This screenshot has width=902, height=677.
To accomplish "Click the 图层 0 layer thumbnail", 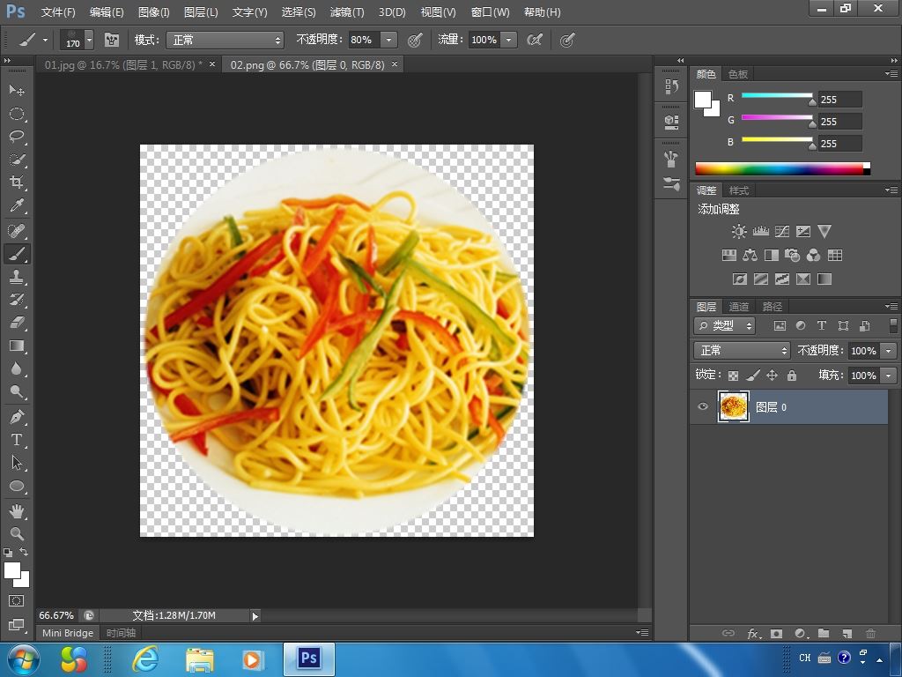I will coord(734,406).
